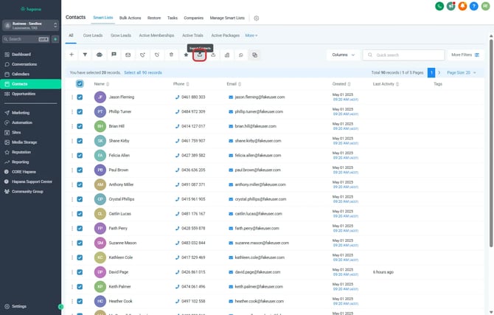This screenshot has height=315, width=494.
Task: Open More Filters panel
Action: [465, 55]
